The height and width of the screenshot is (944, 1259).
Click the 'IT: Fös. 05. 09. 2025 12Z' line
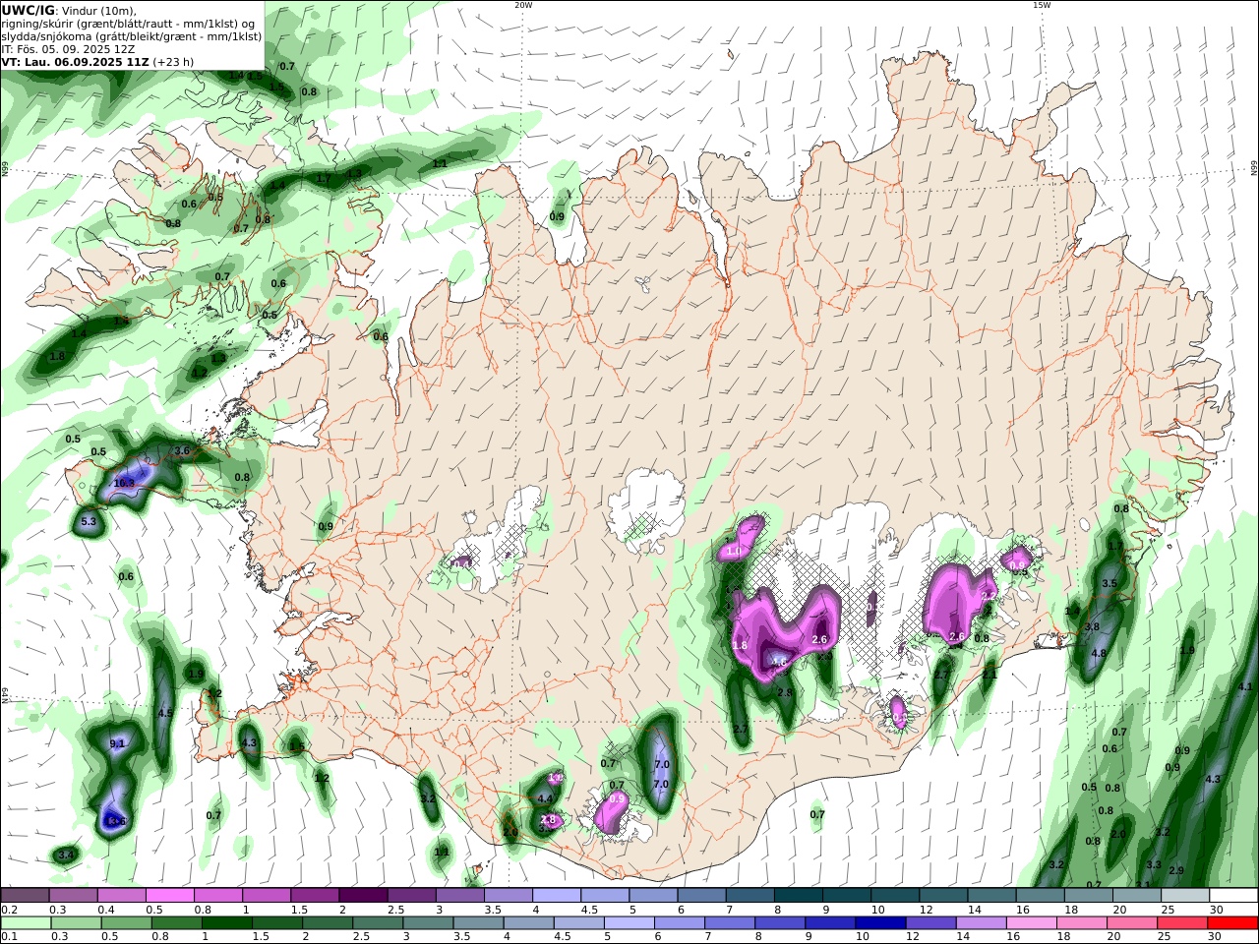coord(68,49)
